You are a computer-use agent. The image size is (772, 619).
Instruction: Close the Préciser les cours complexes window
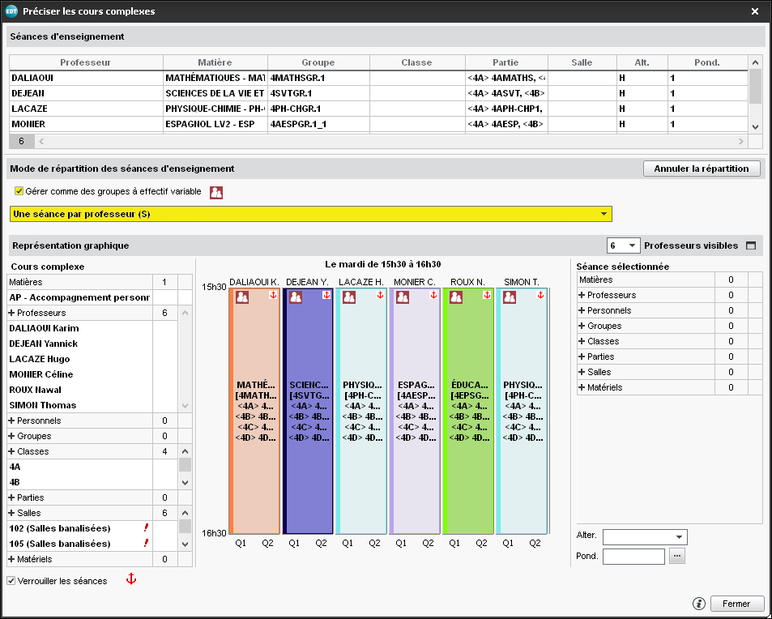755,11
